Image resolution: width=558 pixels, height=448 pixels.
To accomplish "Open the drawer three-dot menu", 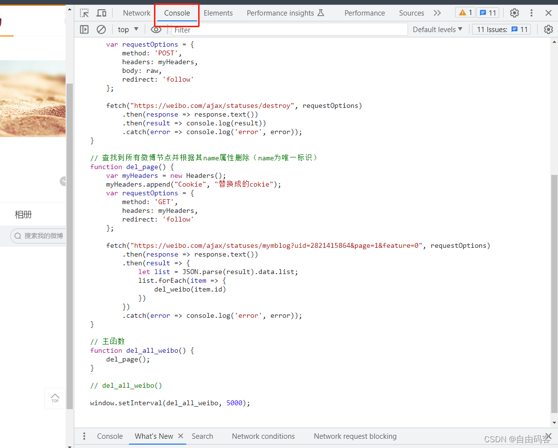I will point(84,436).
